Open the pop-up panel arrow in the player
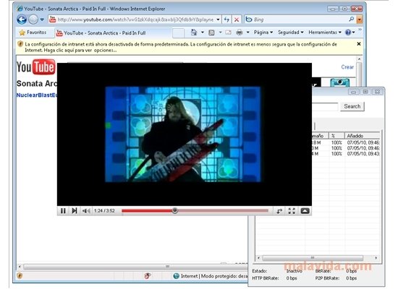398x289 pixels. (x=305, y=211)
